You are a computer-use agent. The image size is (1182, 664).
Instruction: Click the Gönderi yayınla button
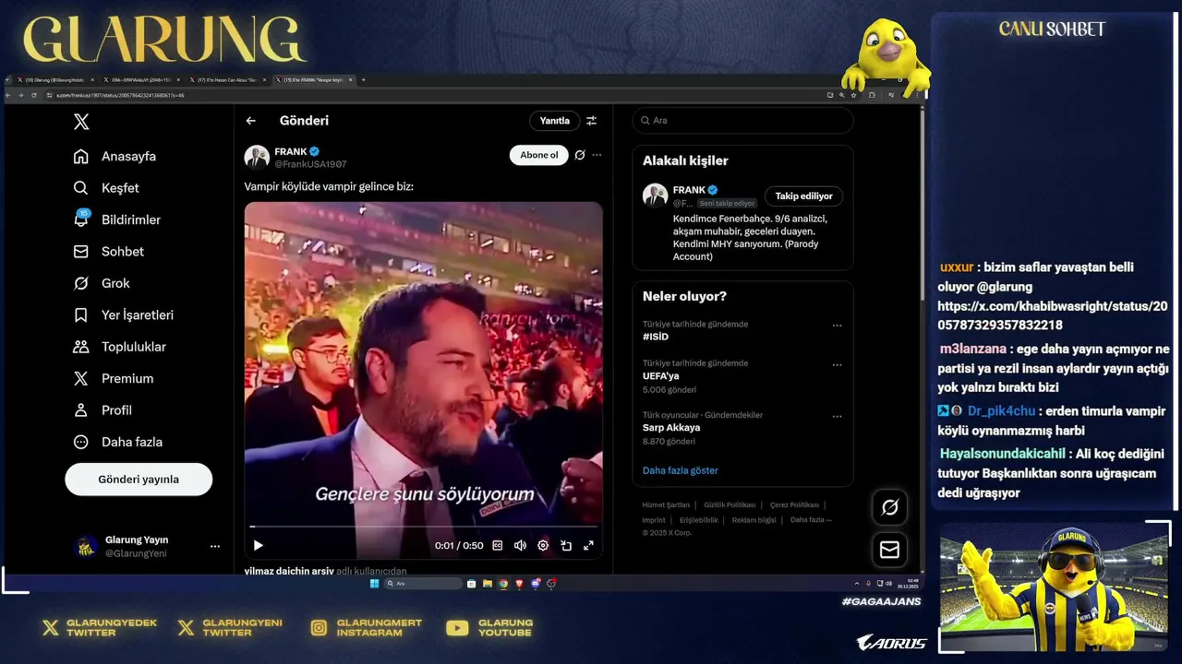coord(139,480)
